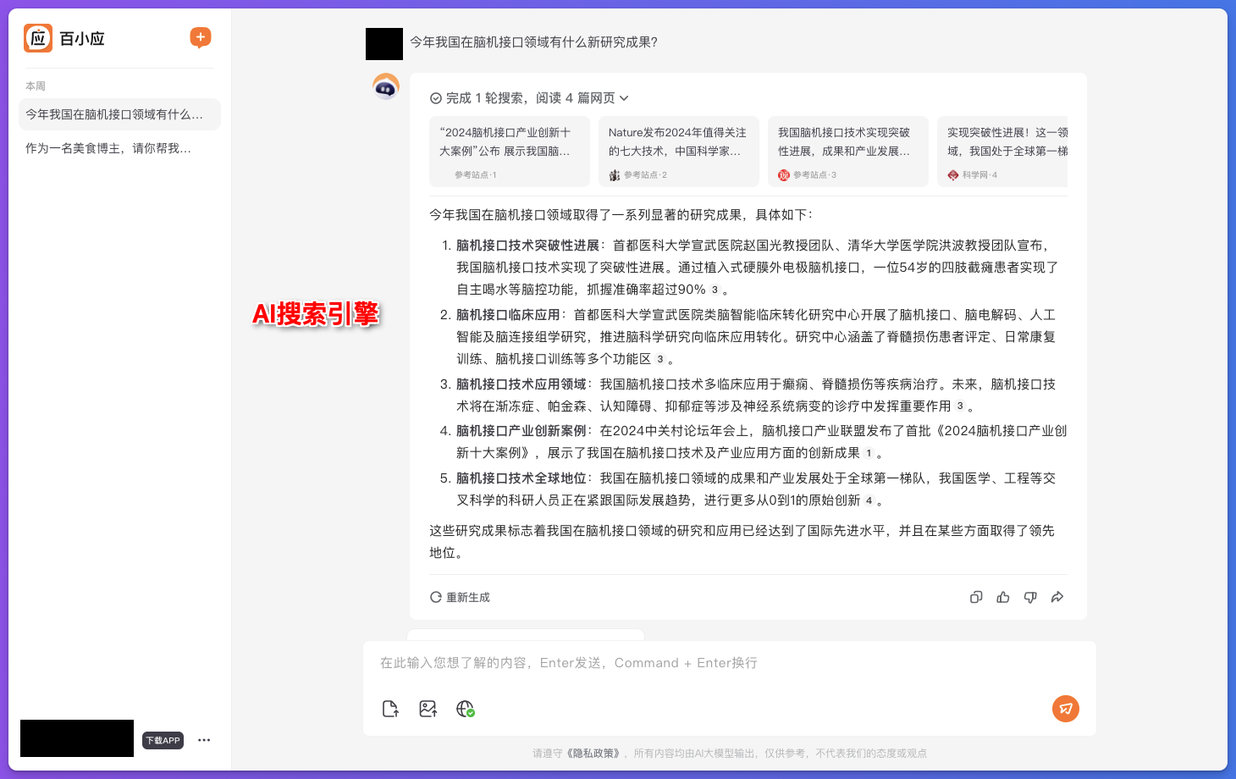Click the heading 脑机接口产业创新案例

[x=521, y=431]
